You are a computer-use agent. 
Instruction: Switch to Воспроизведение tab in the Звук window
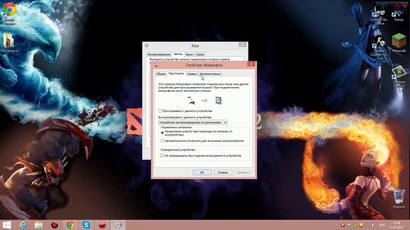(159, 54)
